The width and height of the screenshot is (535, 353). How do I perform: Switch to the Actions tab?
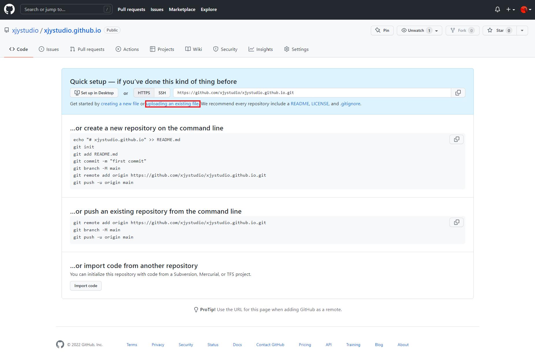coord(127,49)
